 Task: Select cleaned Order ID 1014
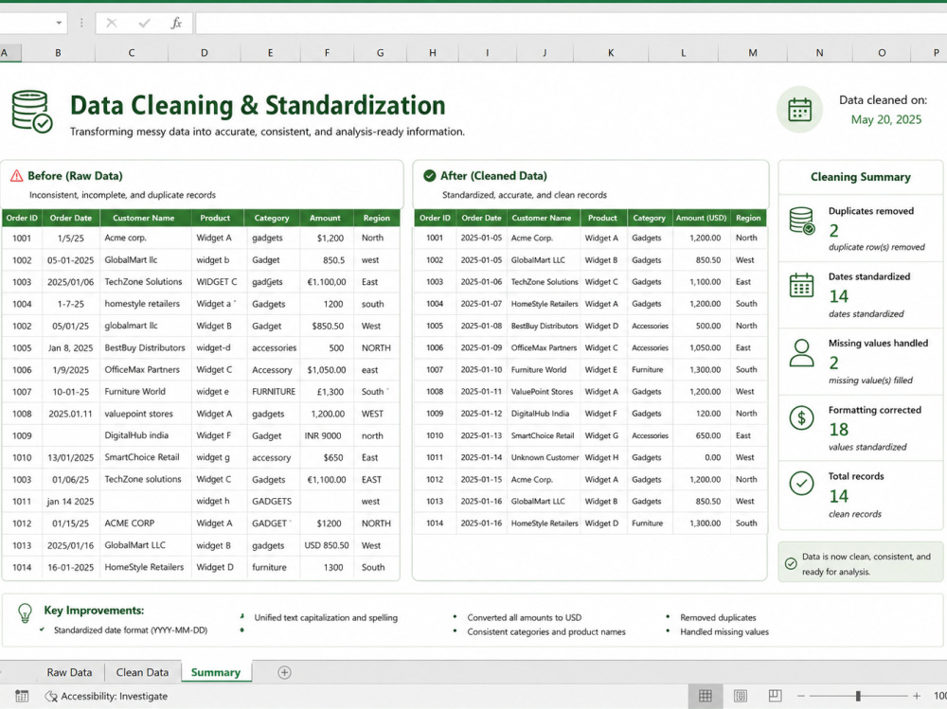(435, 523)
